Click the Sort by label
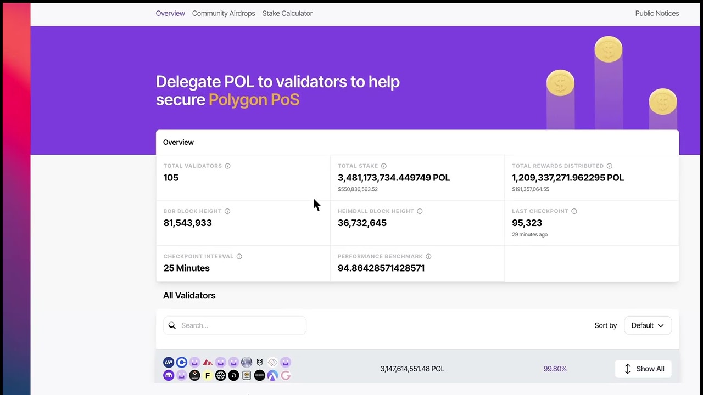703x395 pixels. click(605, 325)
